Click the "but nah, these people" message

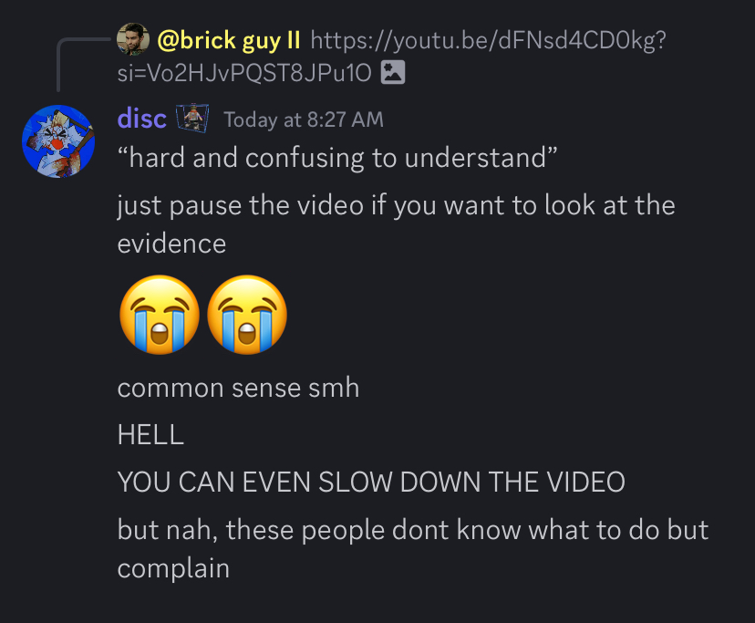click(413, 548)
